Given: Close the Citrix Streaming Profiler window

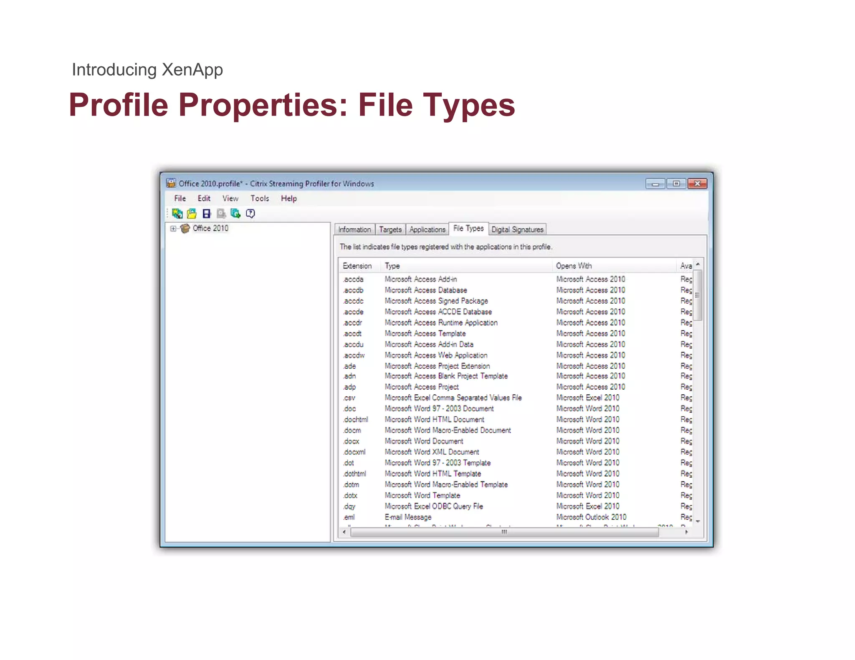Looking at the screenshot, I should (697, 184).
